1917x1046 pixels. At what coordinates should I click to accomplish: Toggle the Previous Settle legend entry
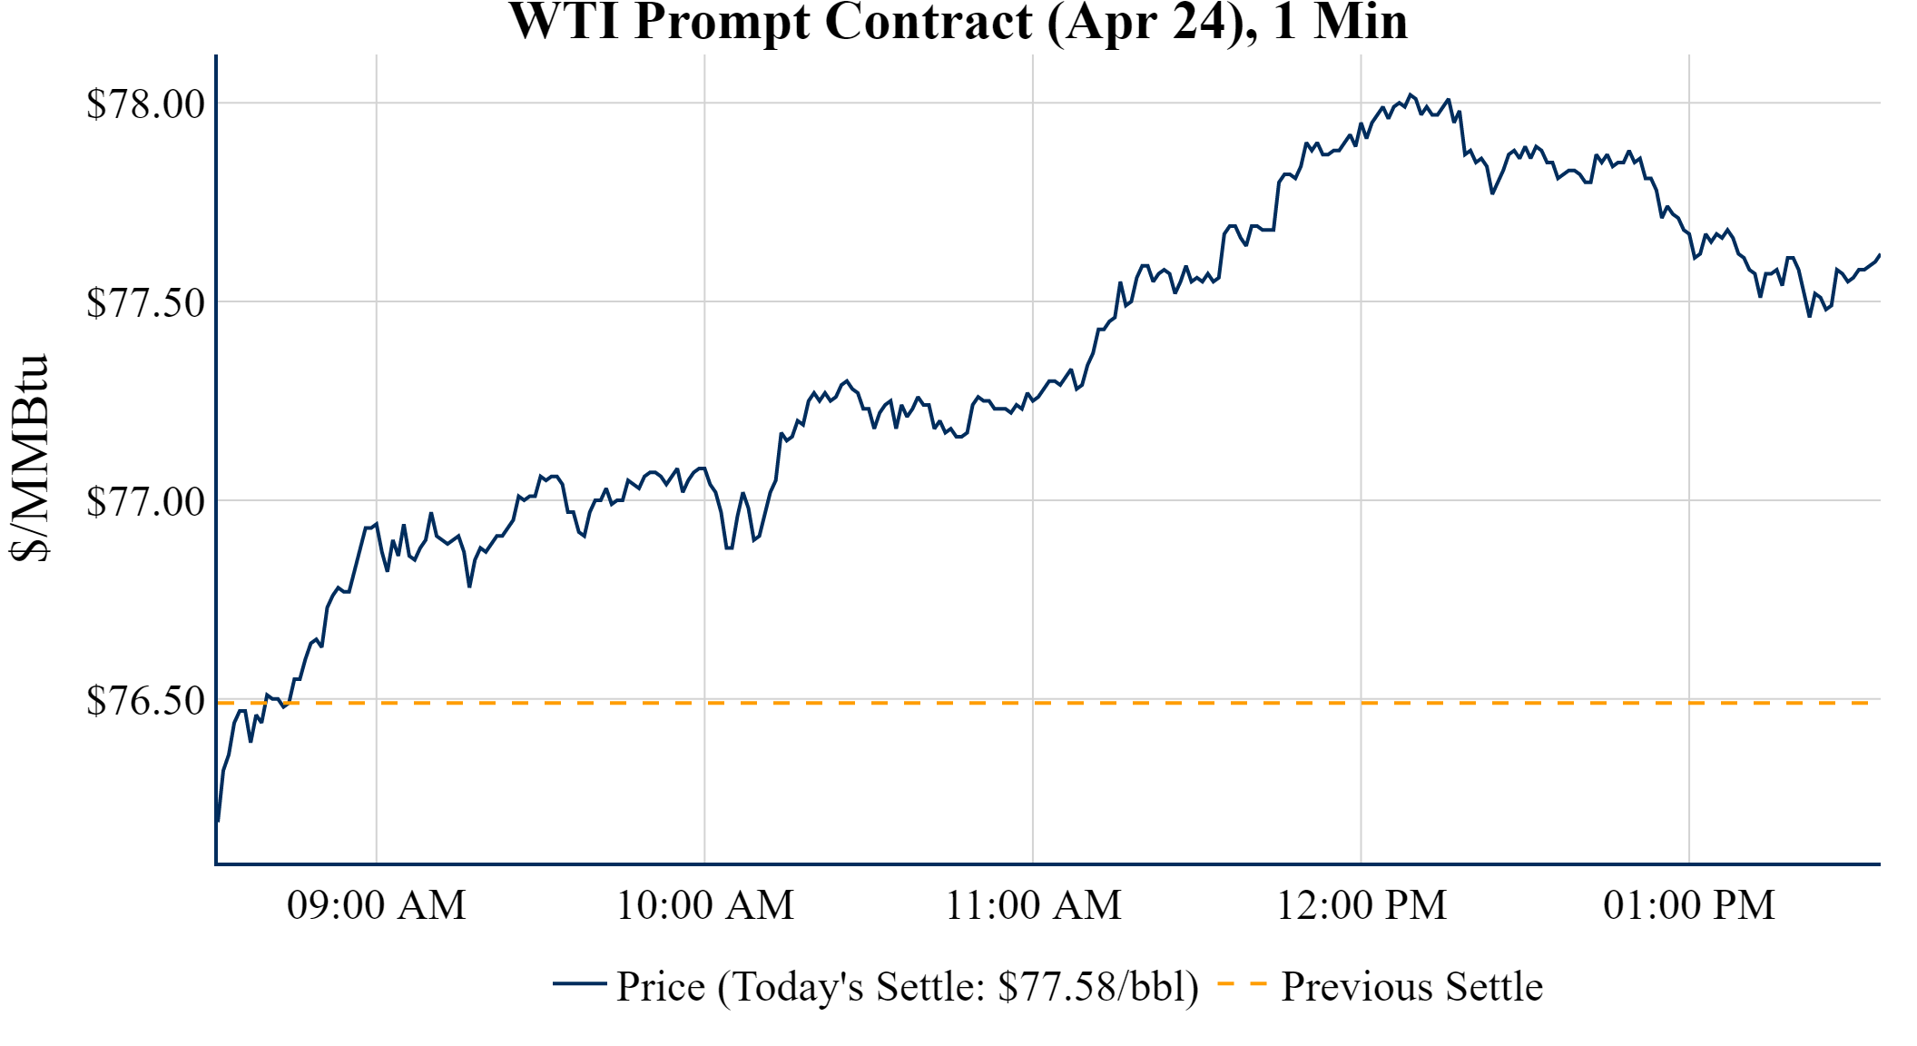coord(1411,986)
